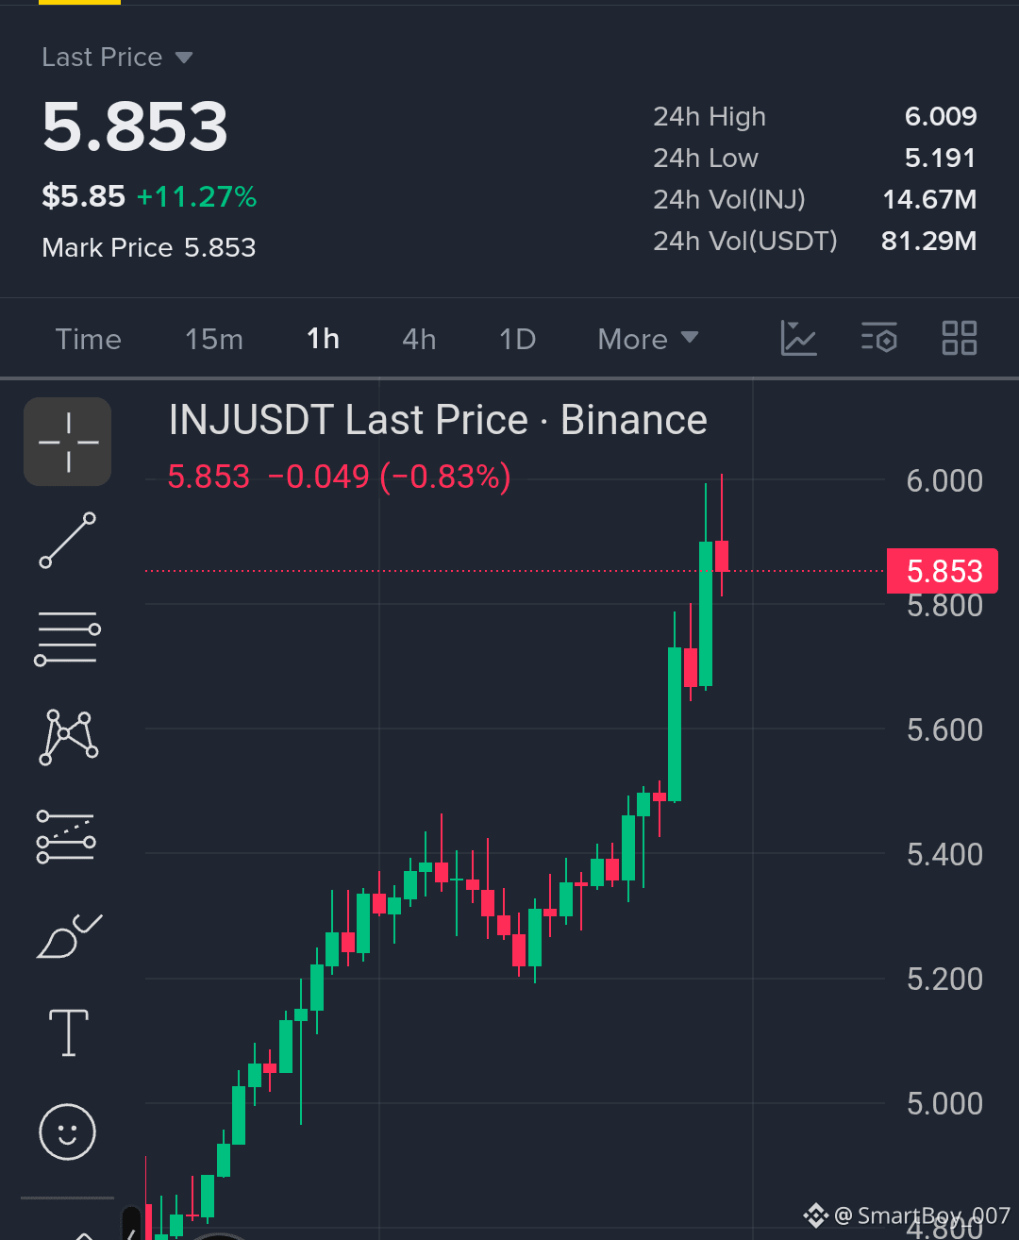Viewport: 1019px width, 1240px height.
Task: Open the grid layout icon
Action: pos(960,338)
